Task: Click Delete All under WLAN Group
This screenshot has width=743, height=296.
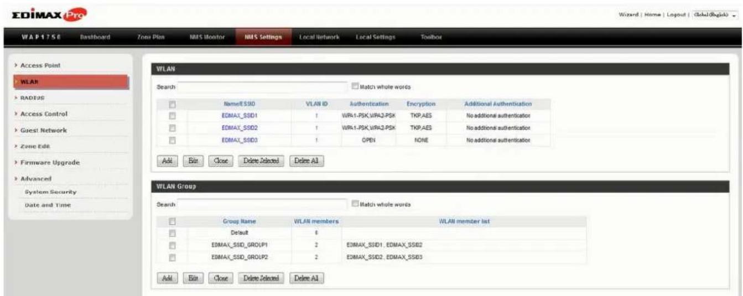Action: coord(306,278)
